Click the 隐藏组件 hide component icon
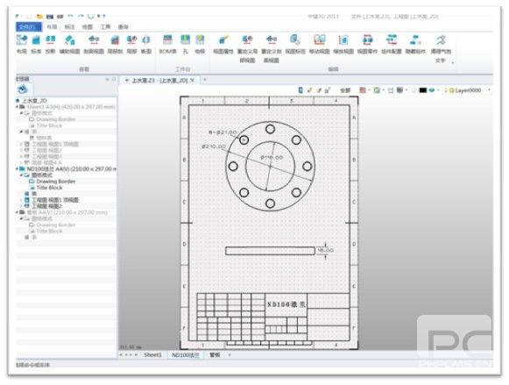 pos(415,44)
